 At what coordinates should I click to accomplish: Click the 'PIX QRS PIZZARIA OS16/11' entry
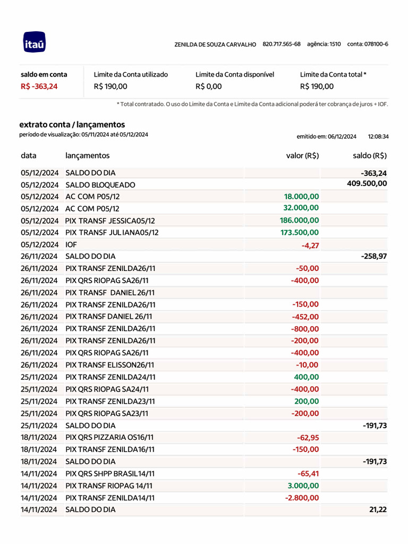[109, 438]
